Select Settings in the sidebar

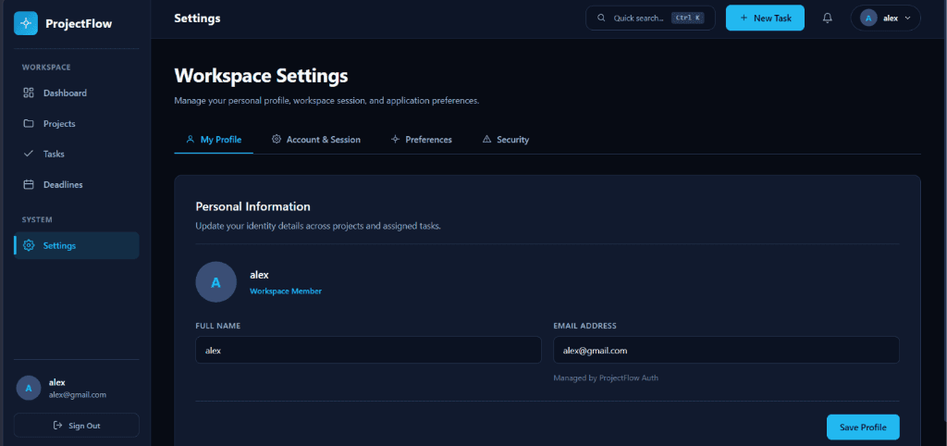coord(76,245)
